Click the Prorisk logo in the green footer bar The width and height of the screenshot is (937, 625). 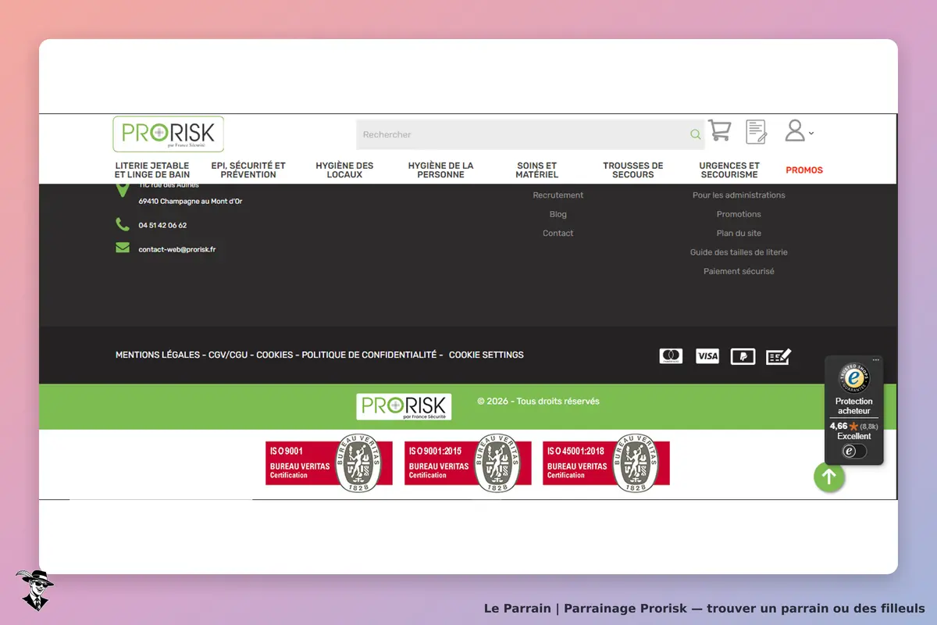pyautogui.click(x=404, y=406)
